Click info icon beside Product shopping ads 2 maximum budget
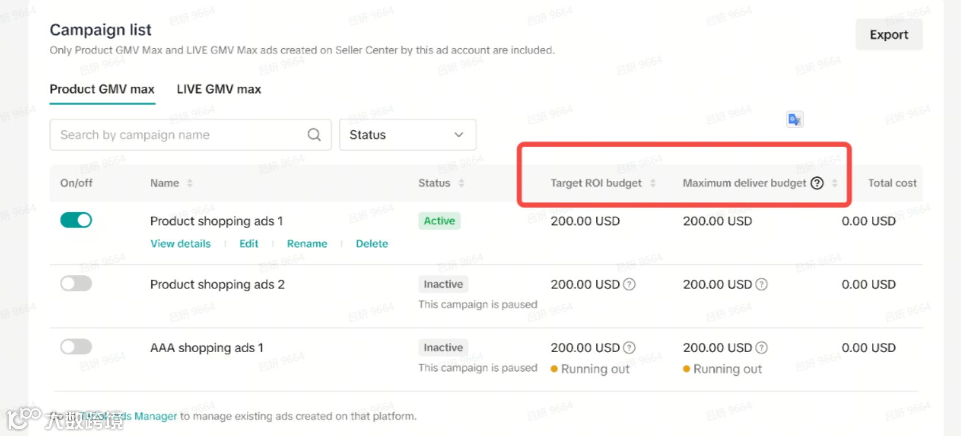 click(761, 284)
